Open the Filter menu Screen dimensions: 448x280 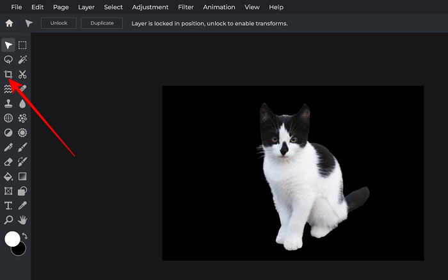point(186,7)
